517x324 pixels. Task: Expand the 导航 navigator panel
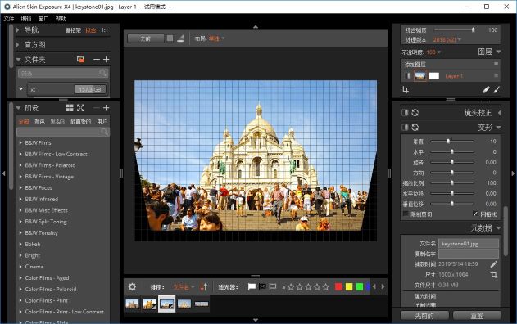(x=17, y=30)
